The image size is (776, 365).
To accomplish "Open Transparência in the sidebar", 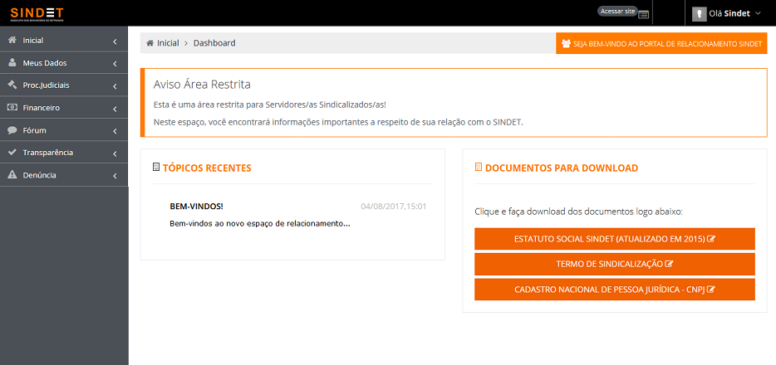I will (64, 153).
